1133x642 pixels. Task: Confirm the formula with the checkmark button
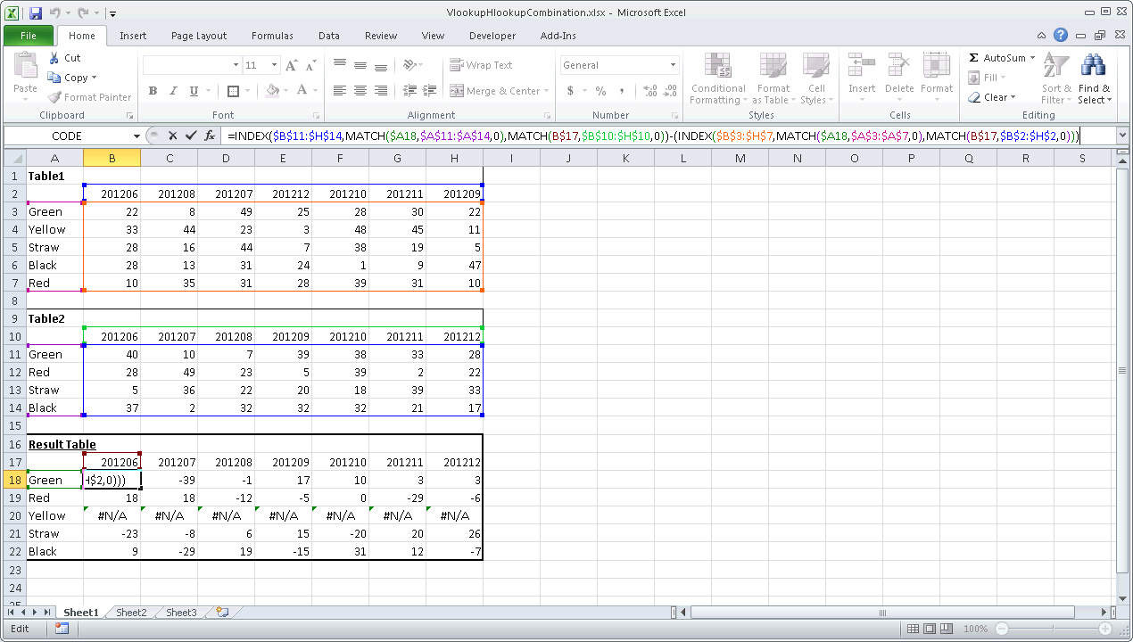[190, 136]
